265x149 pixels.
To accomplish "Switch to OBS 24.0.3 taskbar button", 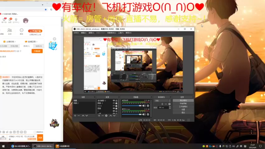I will coord(43,146).
